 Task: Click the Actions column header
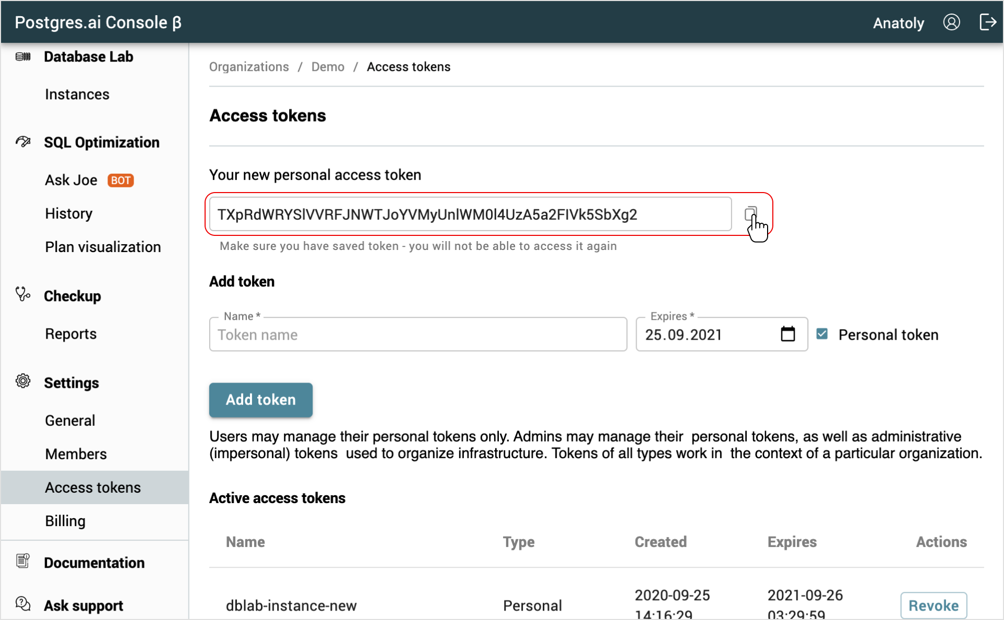[x=941, y=542]
